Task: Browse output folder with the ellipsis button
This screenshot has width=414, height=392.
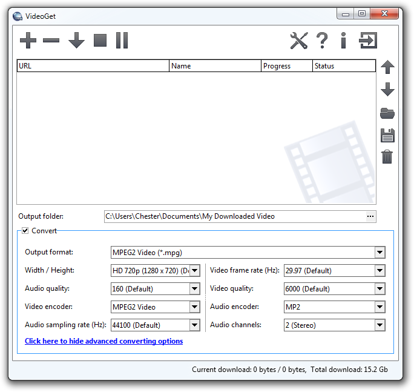Action: pyautogui.click(x=370, y=216)
